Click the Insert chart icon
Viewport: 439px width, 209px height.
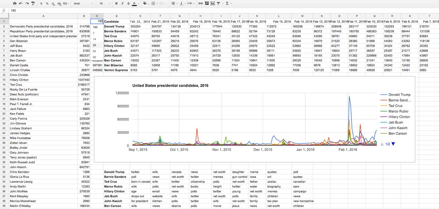click(x=213, y=3)
